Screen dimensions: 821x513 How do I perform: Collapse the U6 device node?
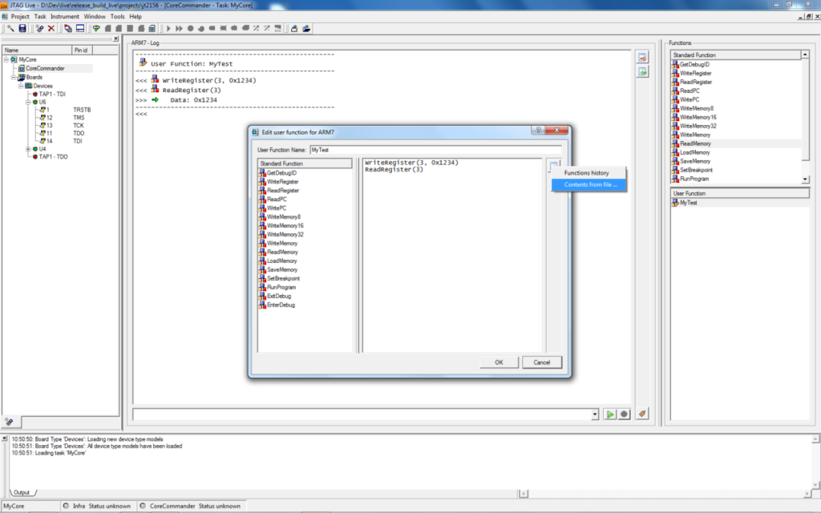[28, 102]
